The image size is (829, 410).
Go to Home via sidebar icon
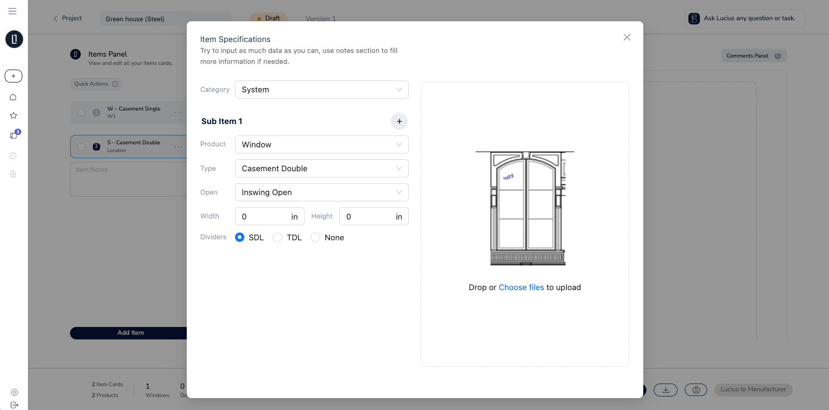(13, 97)
